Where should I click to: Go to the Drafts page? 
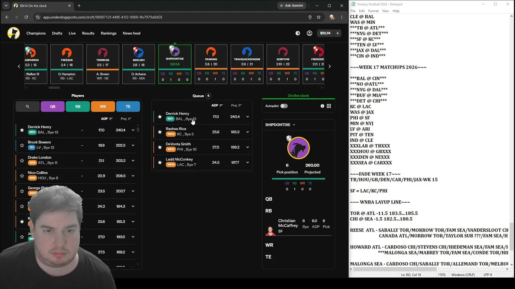click(x=57, y=33)
